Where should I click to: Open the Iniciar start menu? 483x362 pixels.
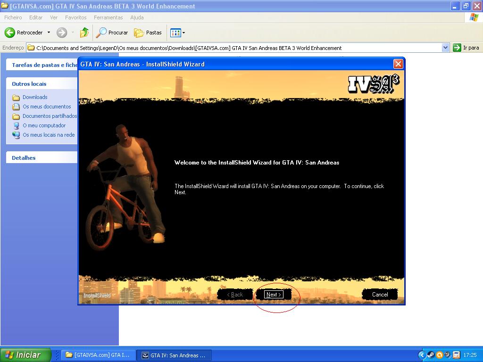[25, 355]
